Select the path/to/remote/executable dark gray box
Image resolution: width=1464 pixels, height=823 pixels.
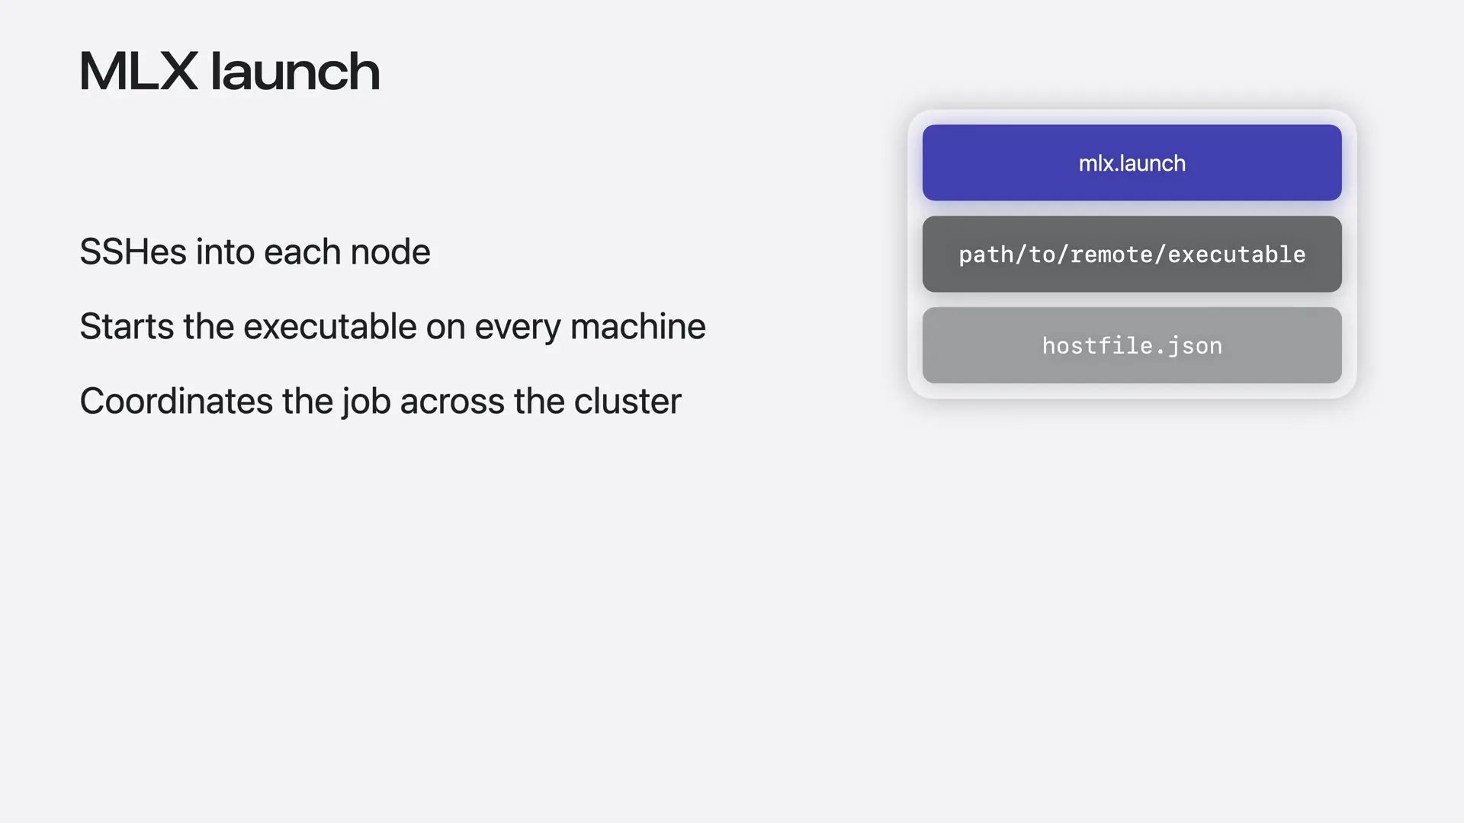[x=1132, y=254]
